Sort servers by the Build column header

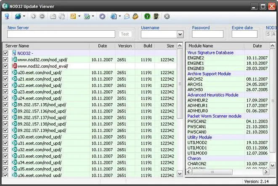tap(145, 46)
